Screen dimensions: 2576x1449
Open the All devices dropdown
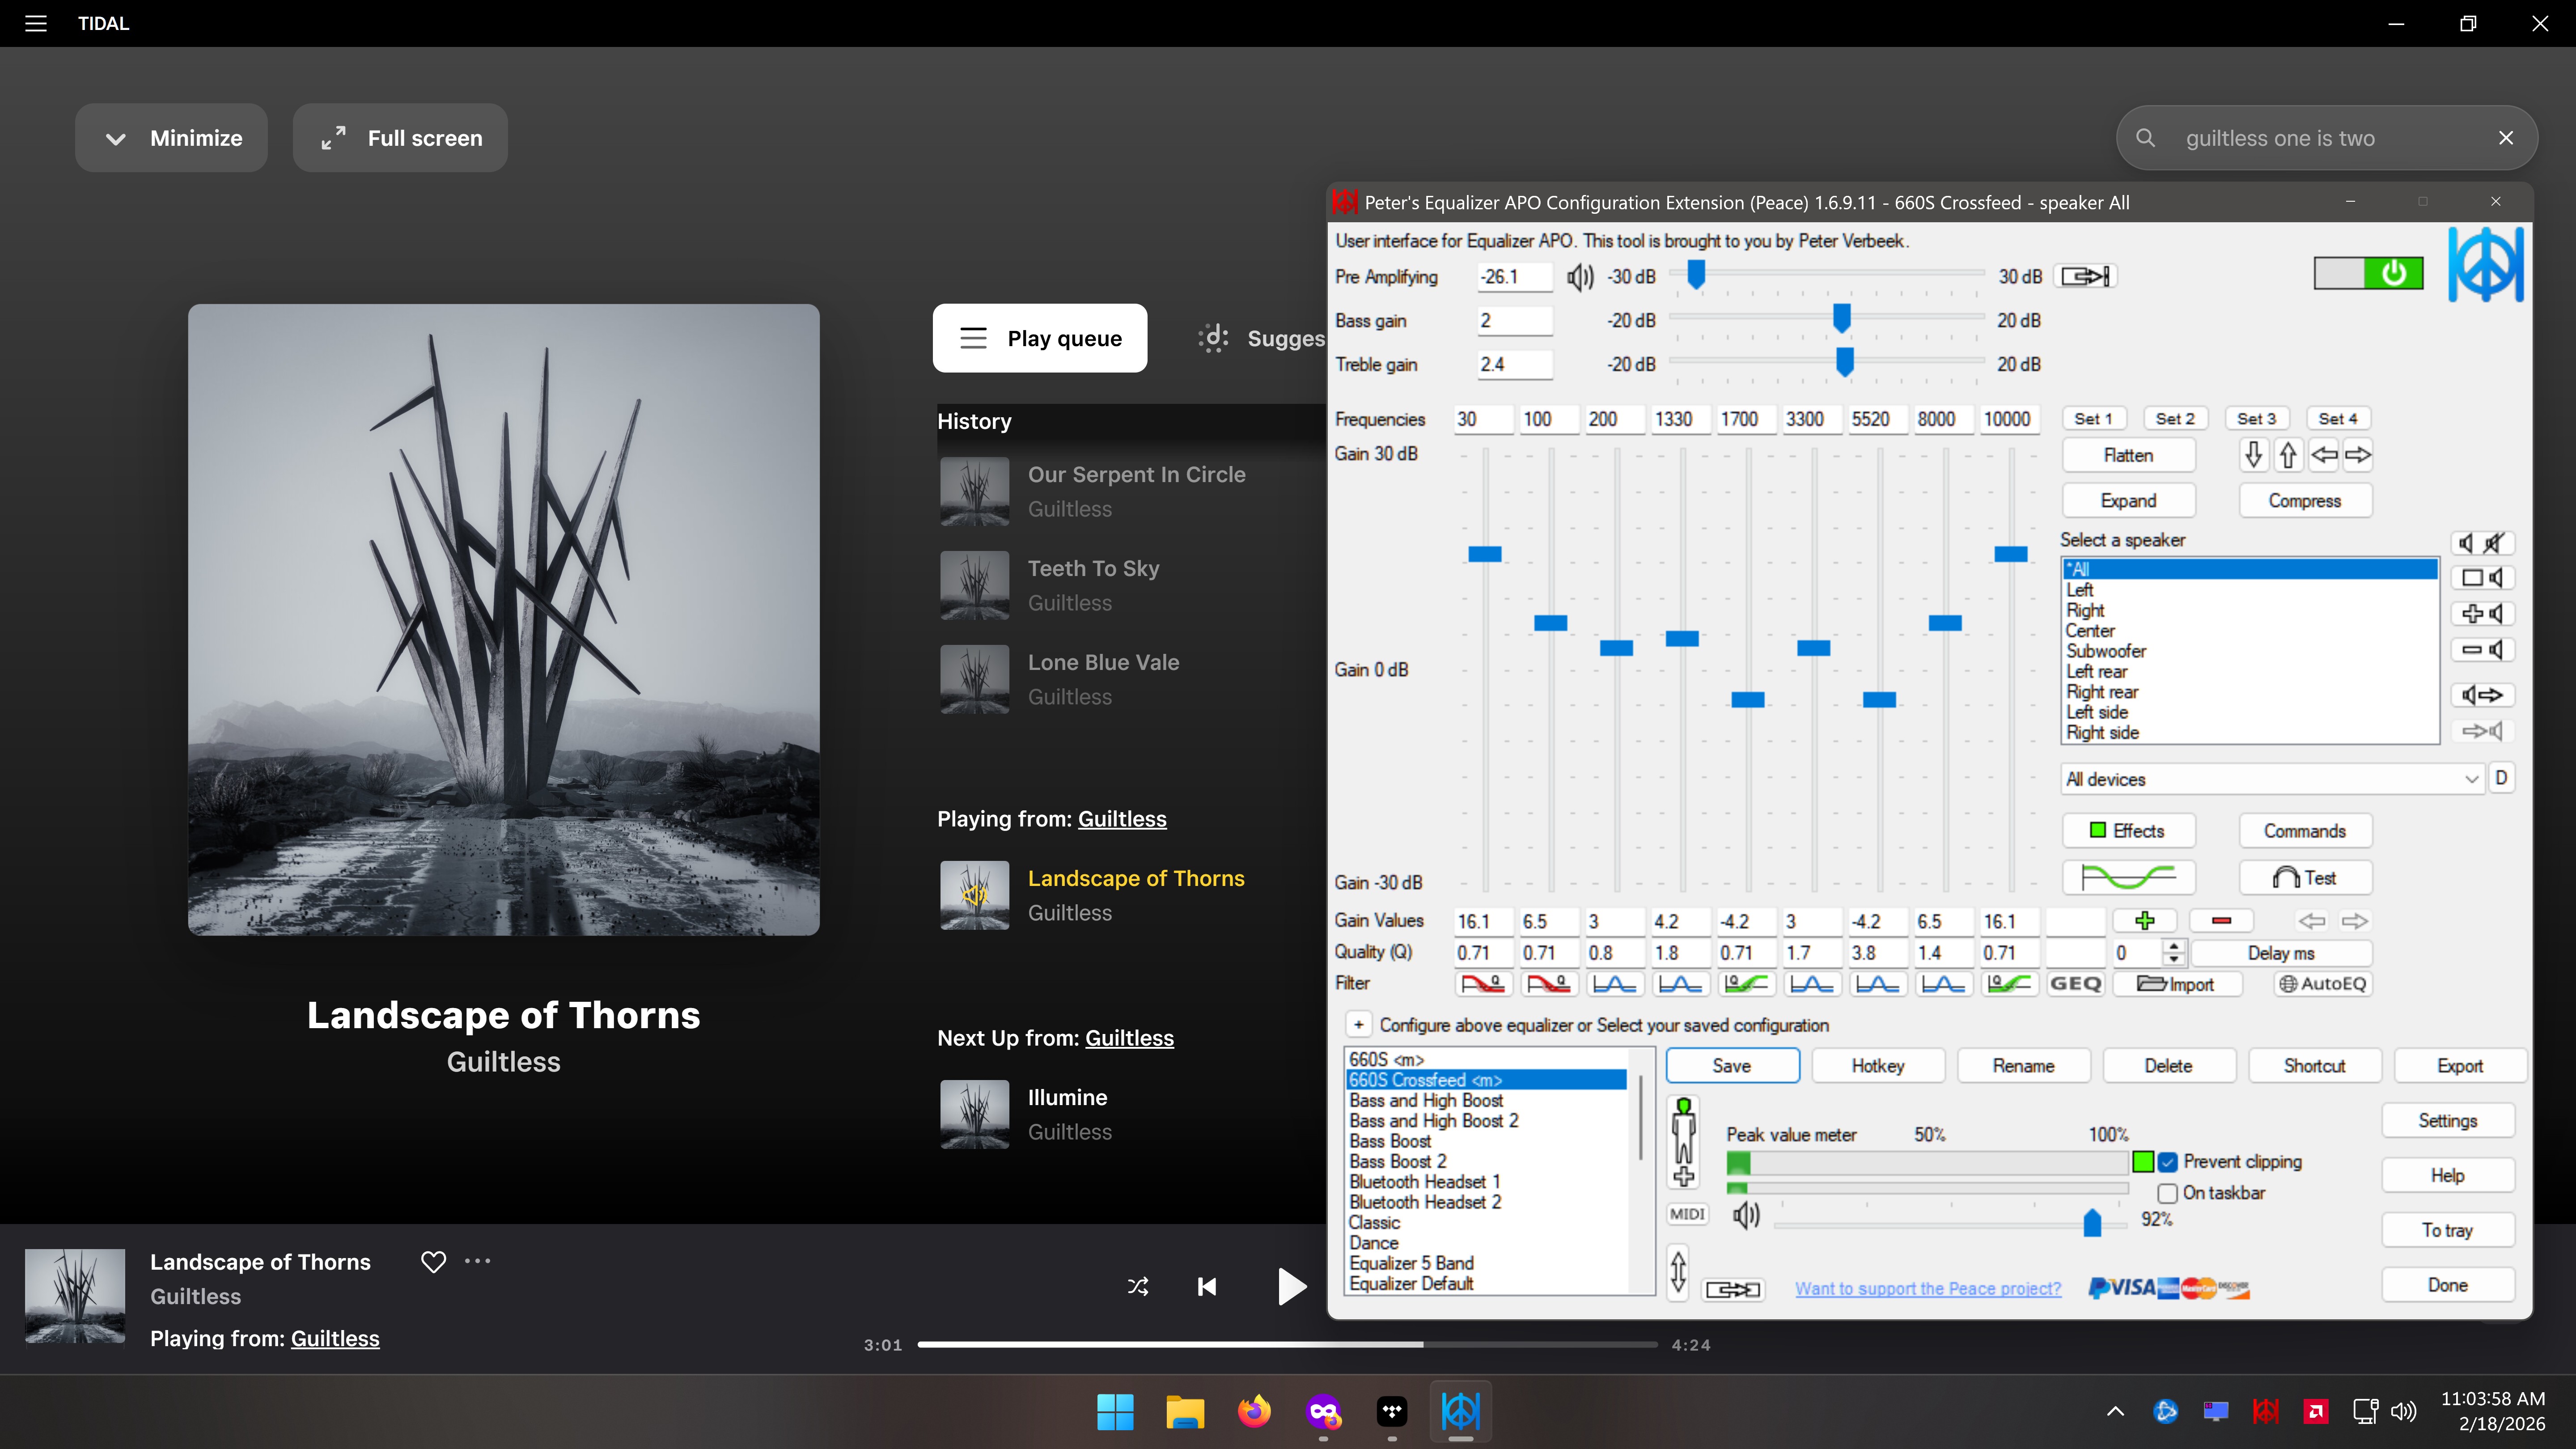[x=2271, y=779]
